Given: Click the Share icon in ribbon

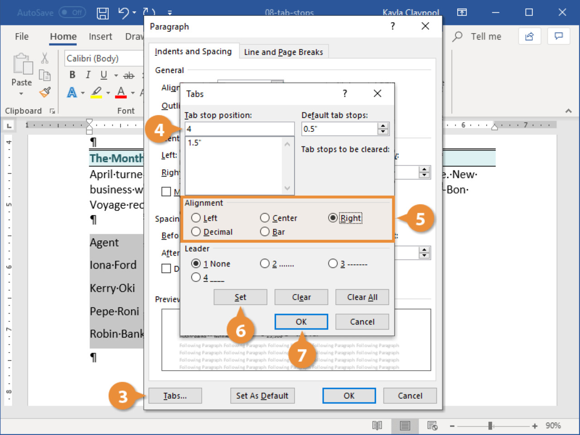Looking at the screenshot, I should point(529,37).
